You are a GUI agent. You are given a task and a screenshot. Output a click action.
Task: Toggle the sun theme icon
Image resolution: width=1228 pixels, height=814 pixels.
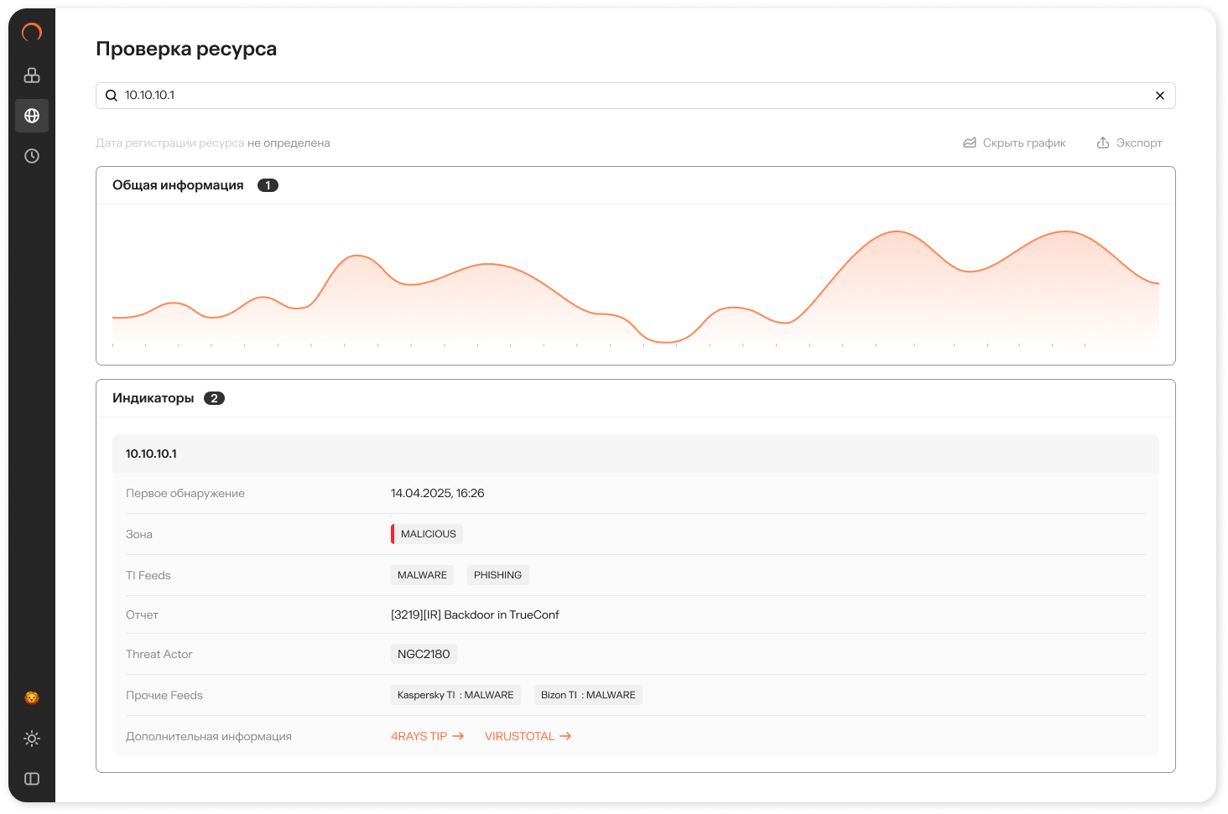(x=32, y=739)
